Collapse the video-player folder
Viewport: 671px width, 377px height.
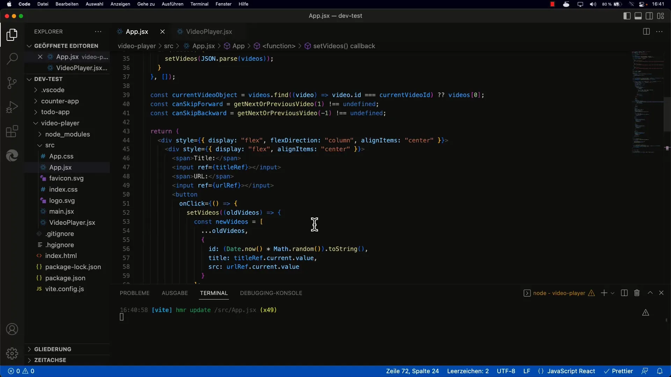[x=60, y=123]
